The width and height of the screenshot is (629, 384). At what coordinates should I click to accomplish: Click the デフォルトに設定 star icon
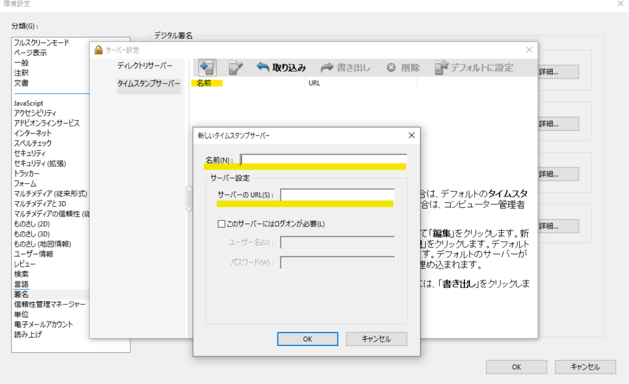coord(442,67)
